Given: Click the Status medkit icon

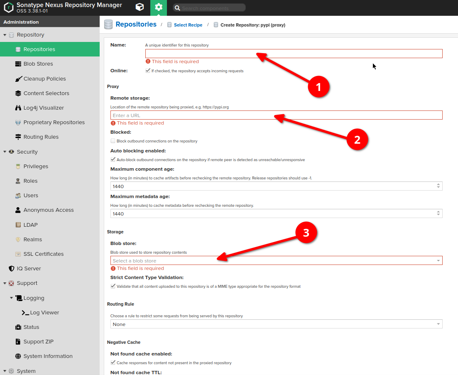Looking at the screenshot, I should 18,327.
